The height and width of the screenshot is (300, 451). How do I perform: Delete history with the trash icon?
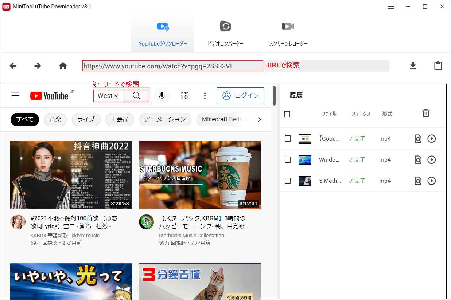(x=426, y=113)
